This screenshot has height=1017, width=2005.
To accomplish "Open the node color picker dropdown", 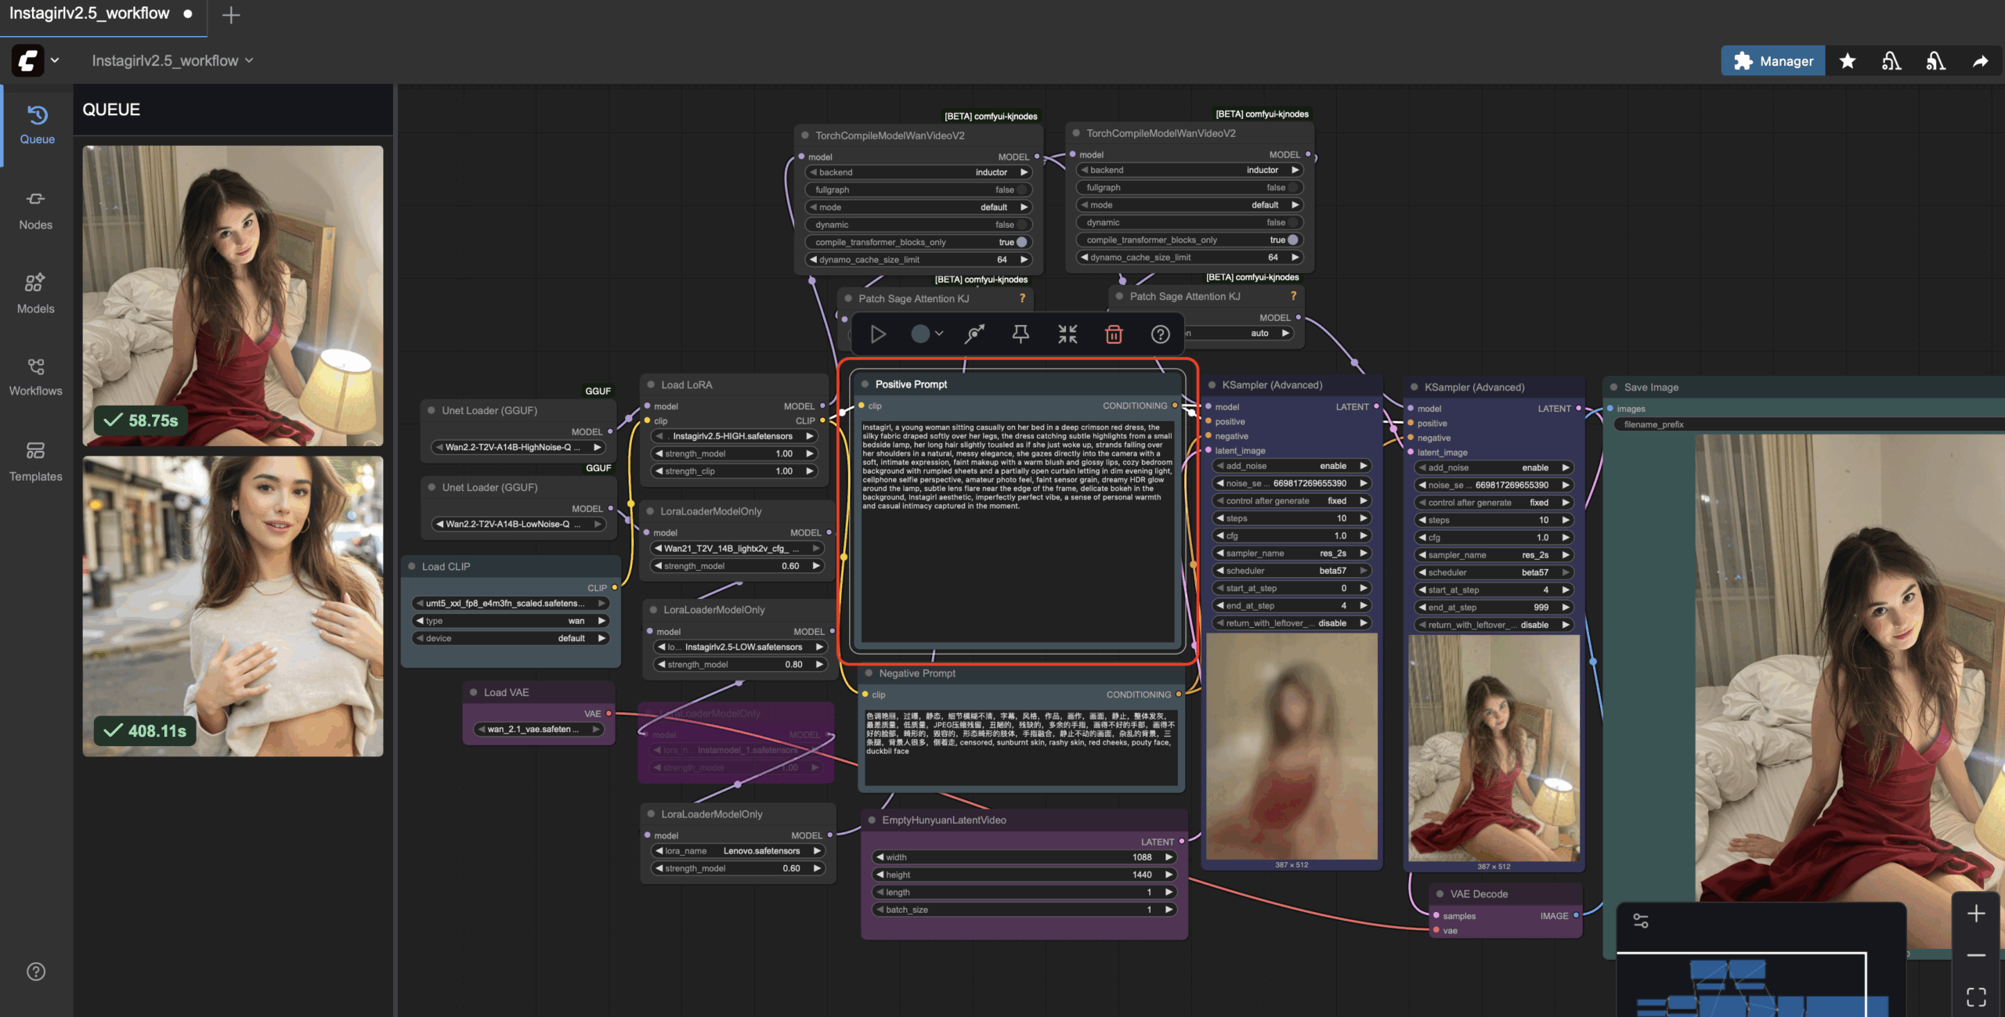I will [927, 334].
